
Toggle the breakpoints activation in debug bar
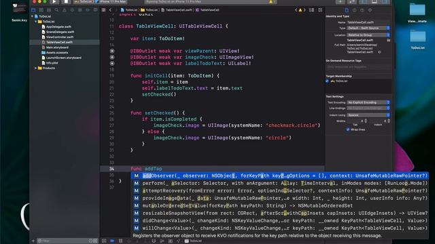click(112, 241)
